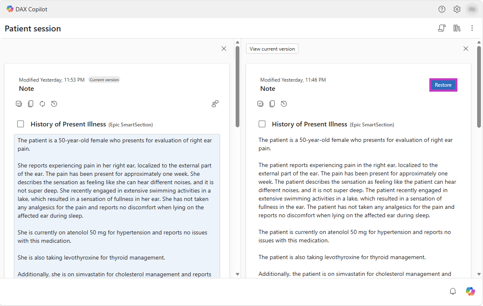
Task: Open the library columns icon in header
Action: click(457, 28)
